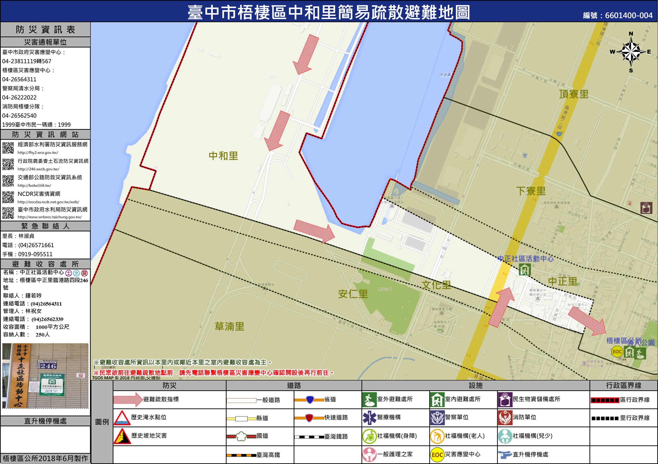658x464 pixels.
Task: Click the elderly welfare institution icon in legend
Action: pyautogui.click(x=437, y=436)
